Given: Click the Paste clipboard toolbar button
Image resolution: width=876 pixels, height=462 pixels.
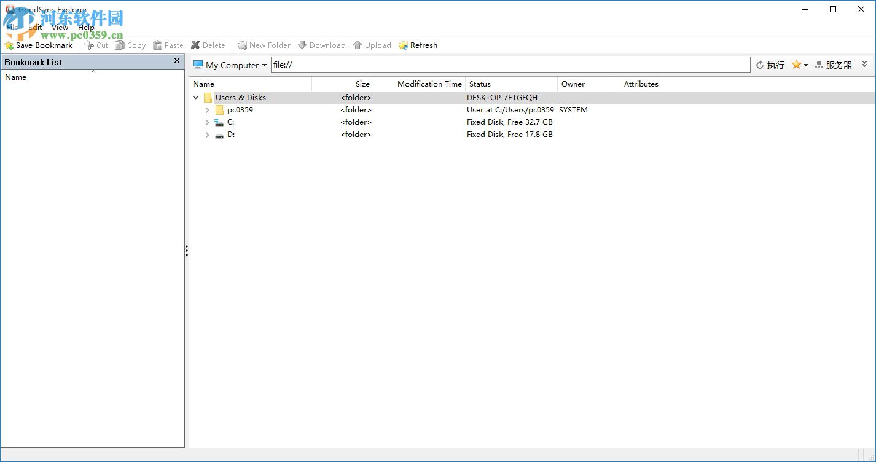Looking at the screenshot, I should 168,45.
